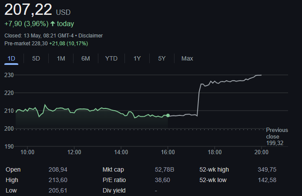Open the Disclaimer link
The height and width of the screenshot is (196, 302).
tap(91, 36)
